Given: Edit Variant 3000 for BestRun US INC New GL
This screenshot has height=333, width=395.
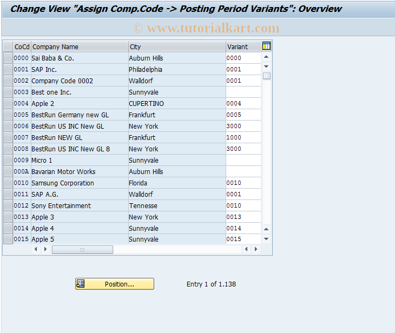Looking at the screenshot, I should click(243, 126).
